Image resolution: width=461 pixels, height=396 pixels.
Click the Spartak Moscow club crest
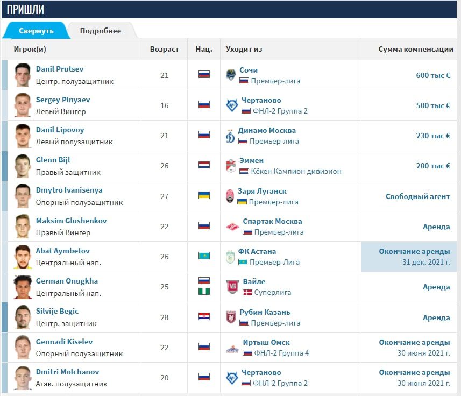pyautogui.click(x=232, y=227)
